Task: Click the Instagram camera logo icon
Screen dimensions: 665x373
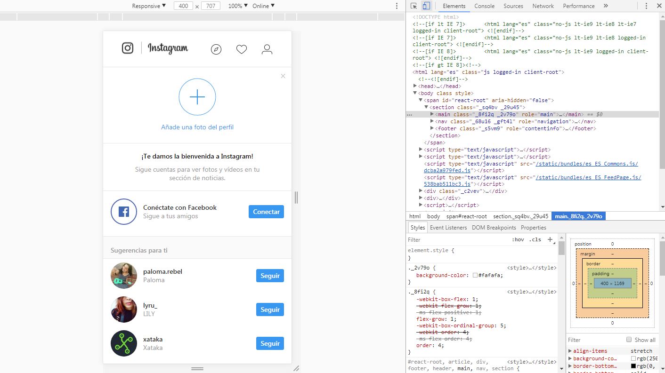Action: coord(128,48)
